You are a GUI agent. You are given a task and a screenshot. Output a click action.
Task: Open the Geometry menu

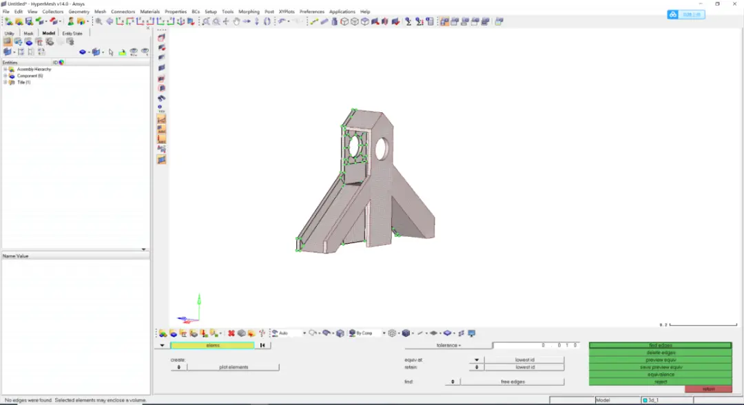[79, 12]
